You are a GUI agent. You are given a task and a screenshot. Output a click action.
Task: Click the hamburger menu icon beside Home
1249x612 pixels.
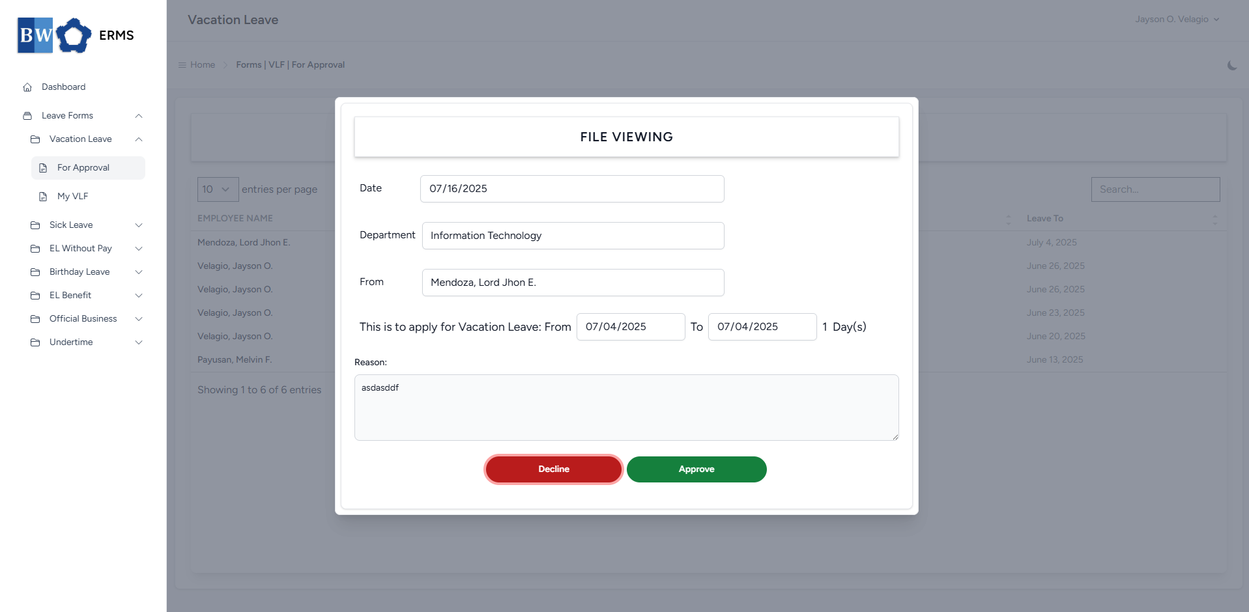pos(182,65)
